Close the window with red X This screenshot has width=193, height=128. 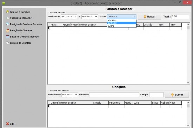click(187, 2)
